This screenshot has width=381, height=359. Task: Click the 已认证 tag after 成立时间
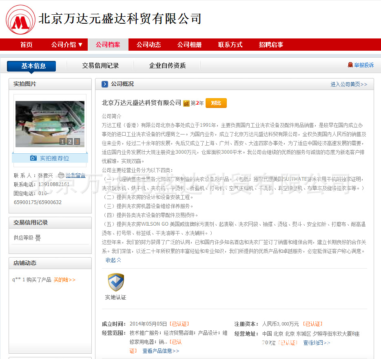pos(179,324)
